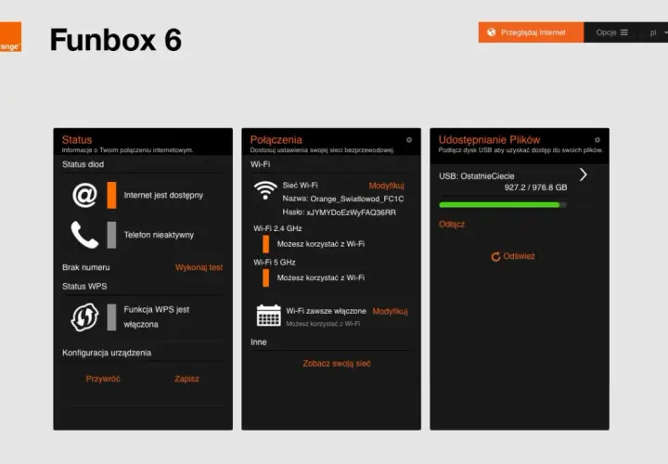Viewport: 668px width, 464px height.
Task: Click the Połączenia panel title
Action: (x=276, y=140)
